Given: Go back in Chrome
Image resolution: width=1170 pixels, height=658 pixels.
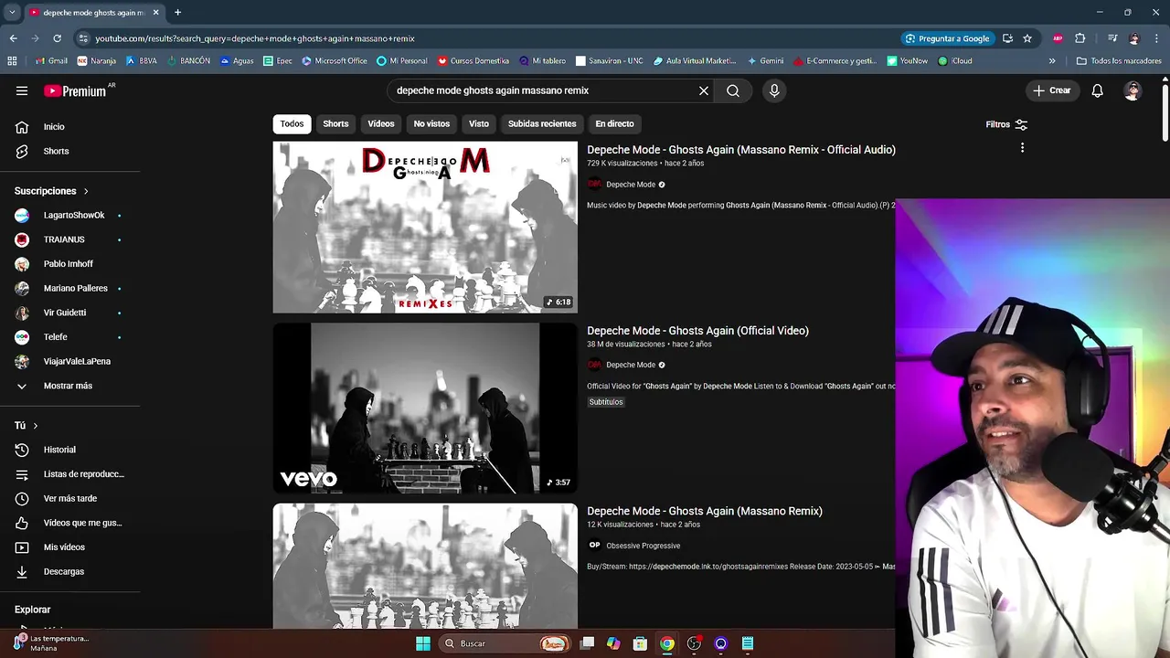Looking at the screenshot, I should (13, 38).
